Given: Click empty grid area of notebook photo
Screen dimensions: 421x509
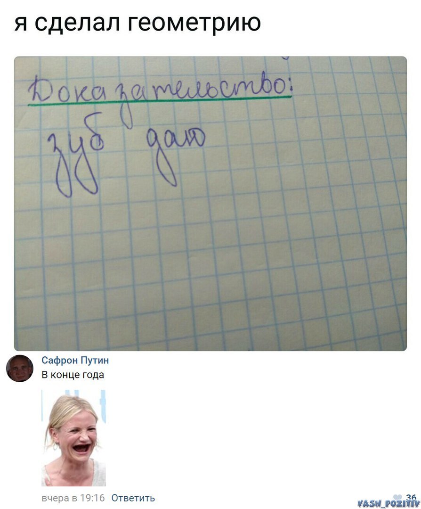Looking at the screenshot, I should [x=259, y=260].
